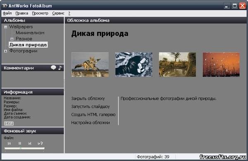Image resolution: width=248 pixels, height=161 pixels.
Task: Click the random-play icon with question mark
Action: click(x=40, y=144)
